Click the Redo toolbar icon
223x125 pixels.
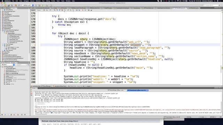click(19, 5)
